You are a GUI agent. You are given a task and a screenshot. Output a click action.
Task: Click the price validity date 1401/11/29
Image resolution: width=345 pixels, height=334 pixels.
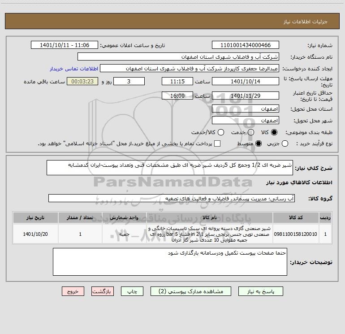[x=246, y=95]
